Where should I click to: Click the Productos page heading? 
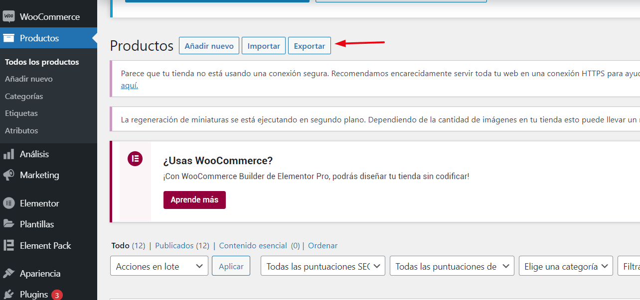142,46
